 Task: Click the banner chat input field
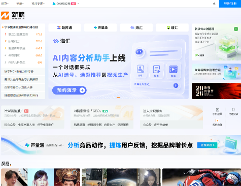(157, 85)
